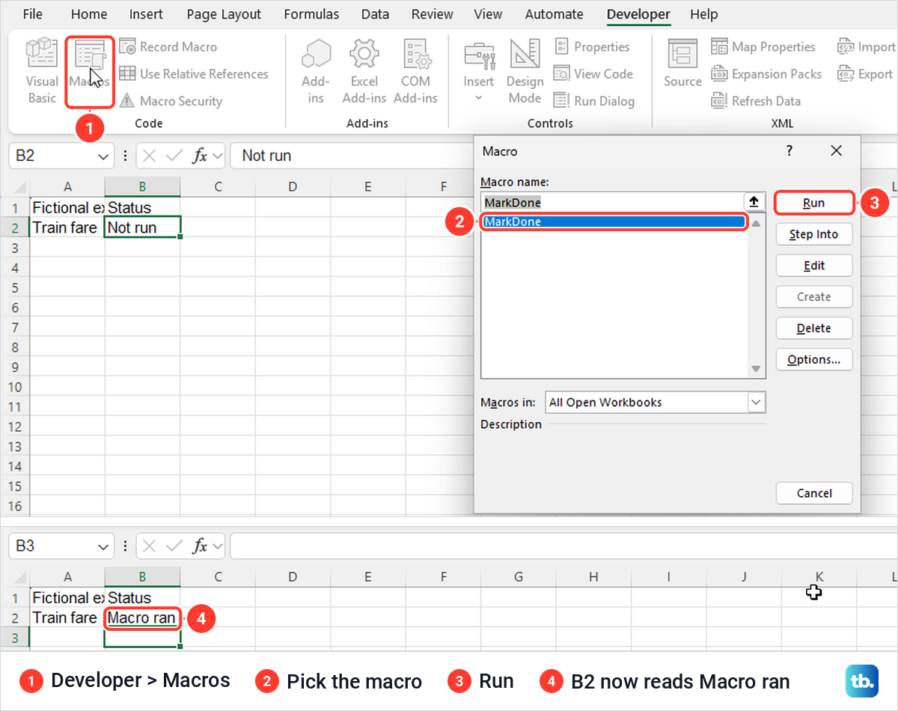Open the Macros list button
The width and height of the screenshot is (898, 711).
click(x=90, y=71)
